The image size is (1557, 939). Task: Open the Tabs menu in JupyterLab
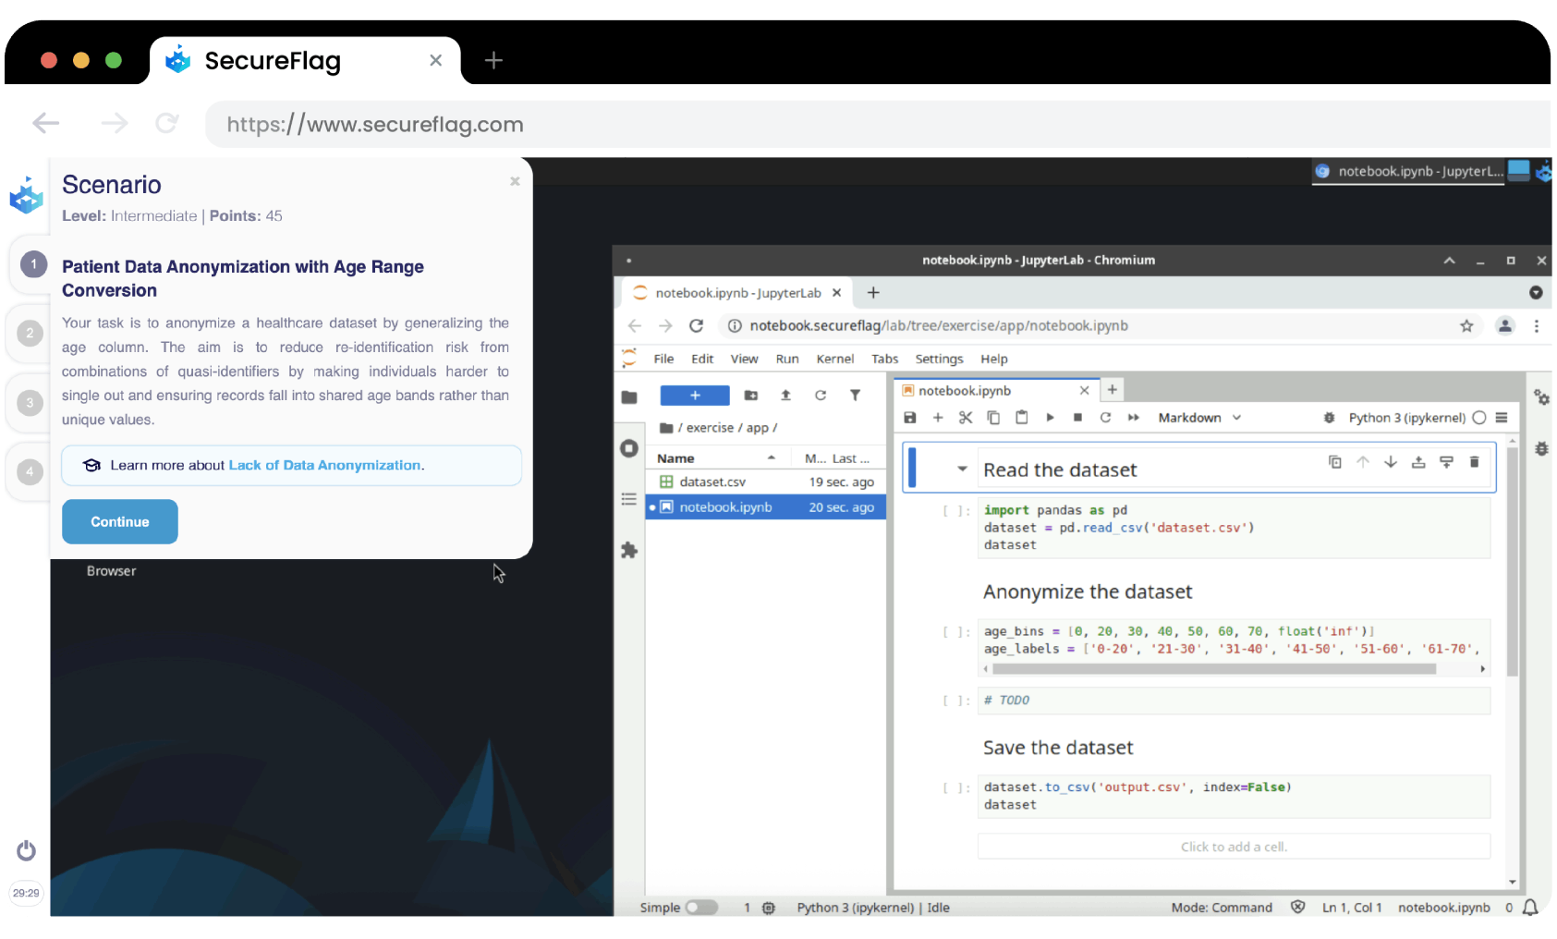click(x=884, y=359)
